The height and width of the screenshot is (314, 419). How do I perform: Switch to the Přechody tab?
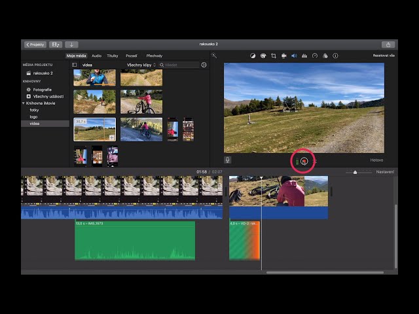155,56
